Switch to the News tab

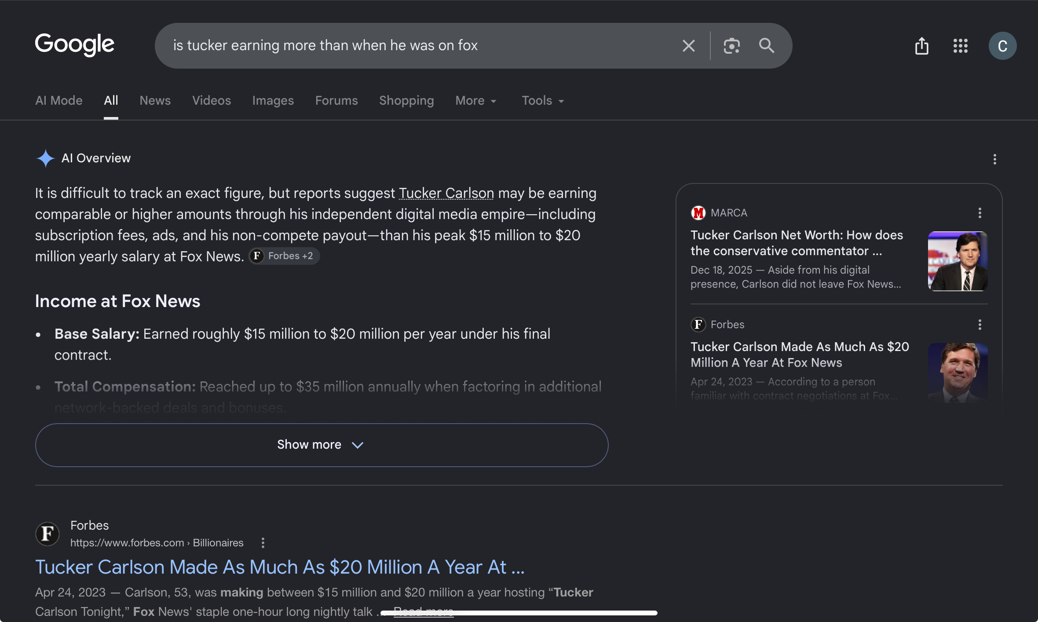point(155,100)
